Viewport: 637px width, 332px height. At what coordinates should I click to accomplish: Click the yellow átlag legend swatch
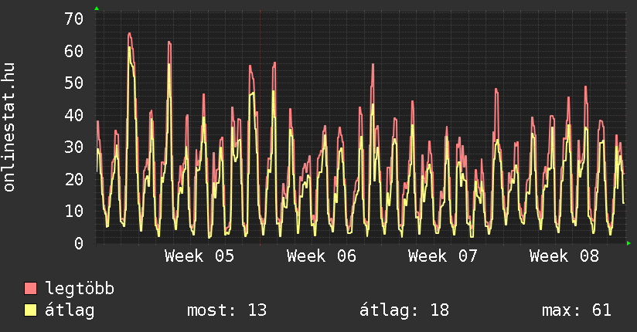point(31,310)
